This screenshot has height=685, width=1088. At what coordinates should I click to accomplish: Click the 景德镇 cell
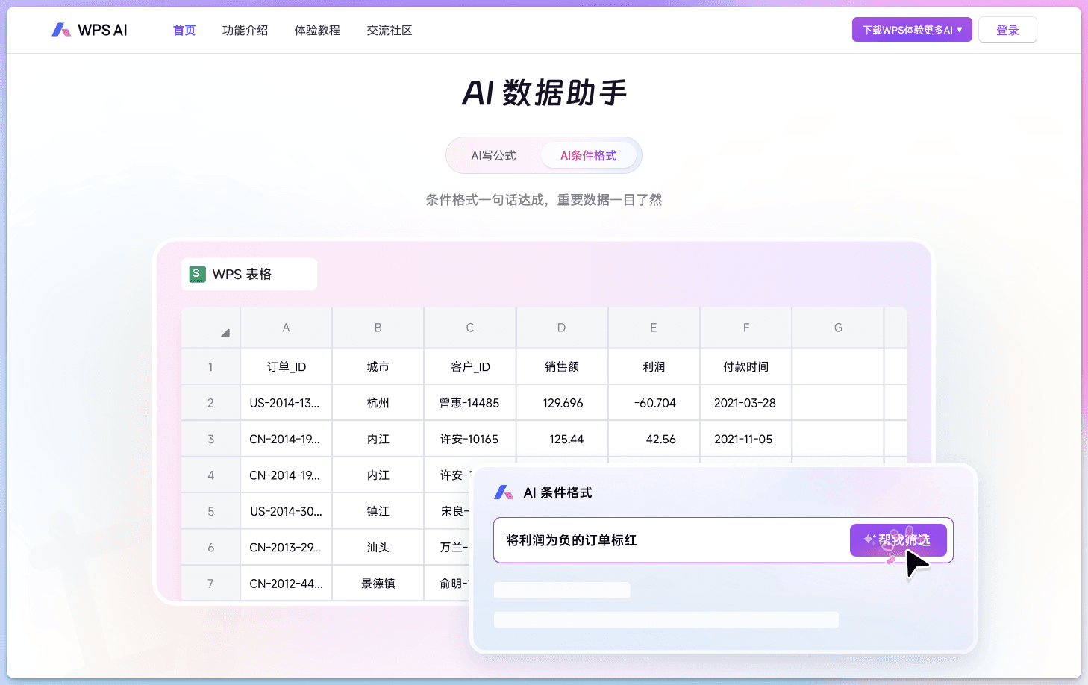[x=378, y=584]
